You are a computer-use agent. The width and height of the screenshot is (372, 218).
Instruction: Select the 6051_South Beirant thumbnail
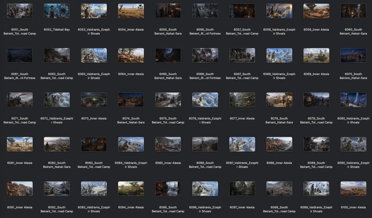20,11
